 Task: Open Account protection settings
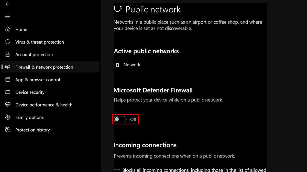pos(34,54)
